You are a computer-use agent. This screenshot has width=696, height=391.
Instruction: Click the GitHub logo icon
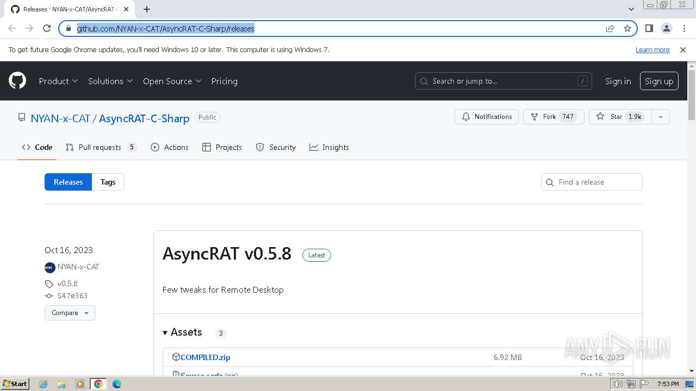(x=17, y=81)
